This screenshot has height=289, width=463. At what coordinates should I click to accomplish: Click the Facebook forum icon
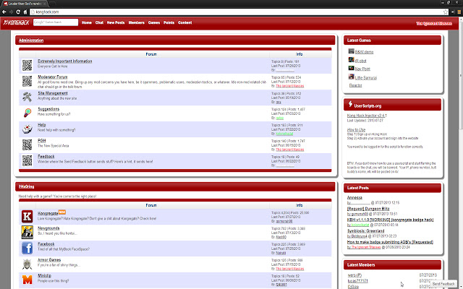click(x=27, y=248)
